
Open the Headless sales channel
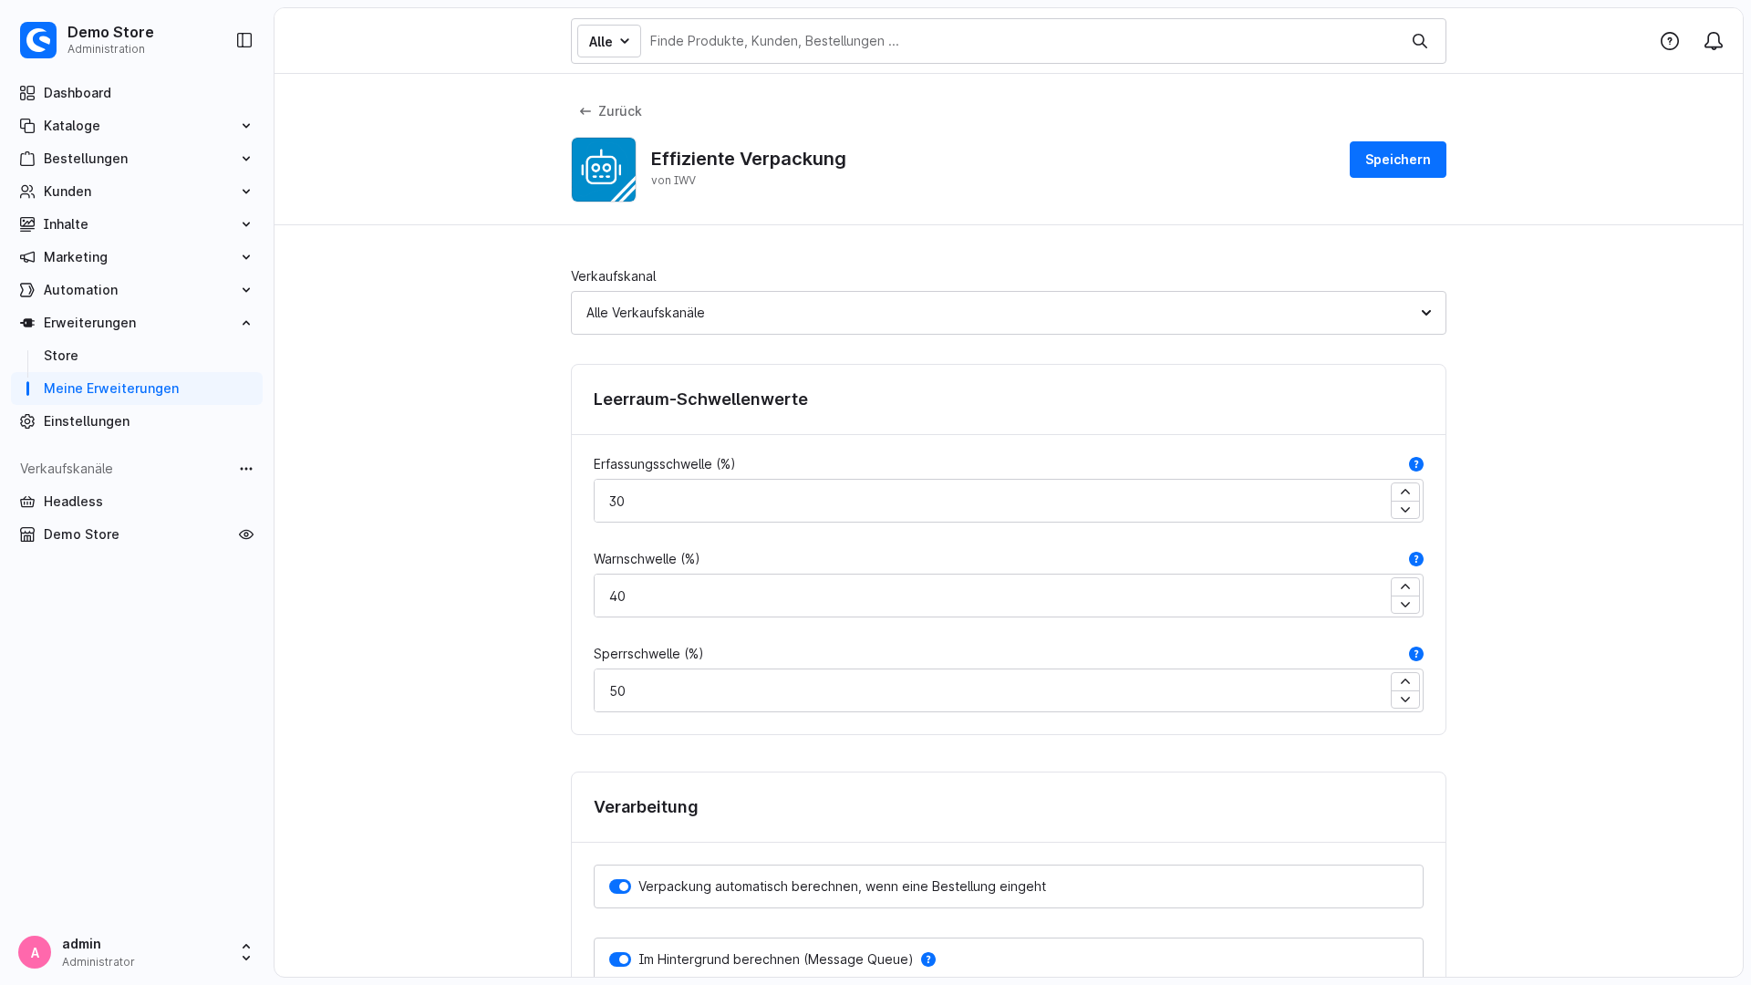137,502
